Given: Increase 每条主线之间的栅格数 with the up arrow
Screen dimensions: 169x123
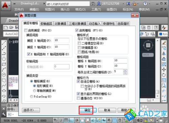Looking at the screenshot, I should coord(125,71).
